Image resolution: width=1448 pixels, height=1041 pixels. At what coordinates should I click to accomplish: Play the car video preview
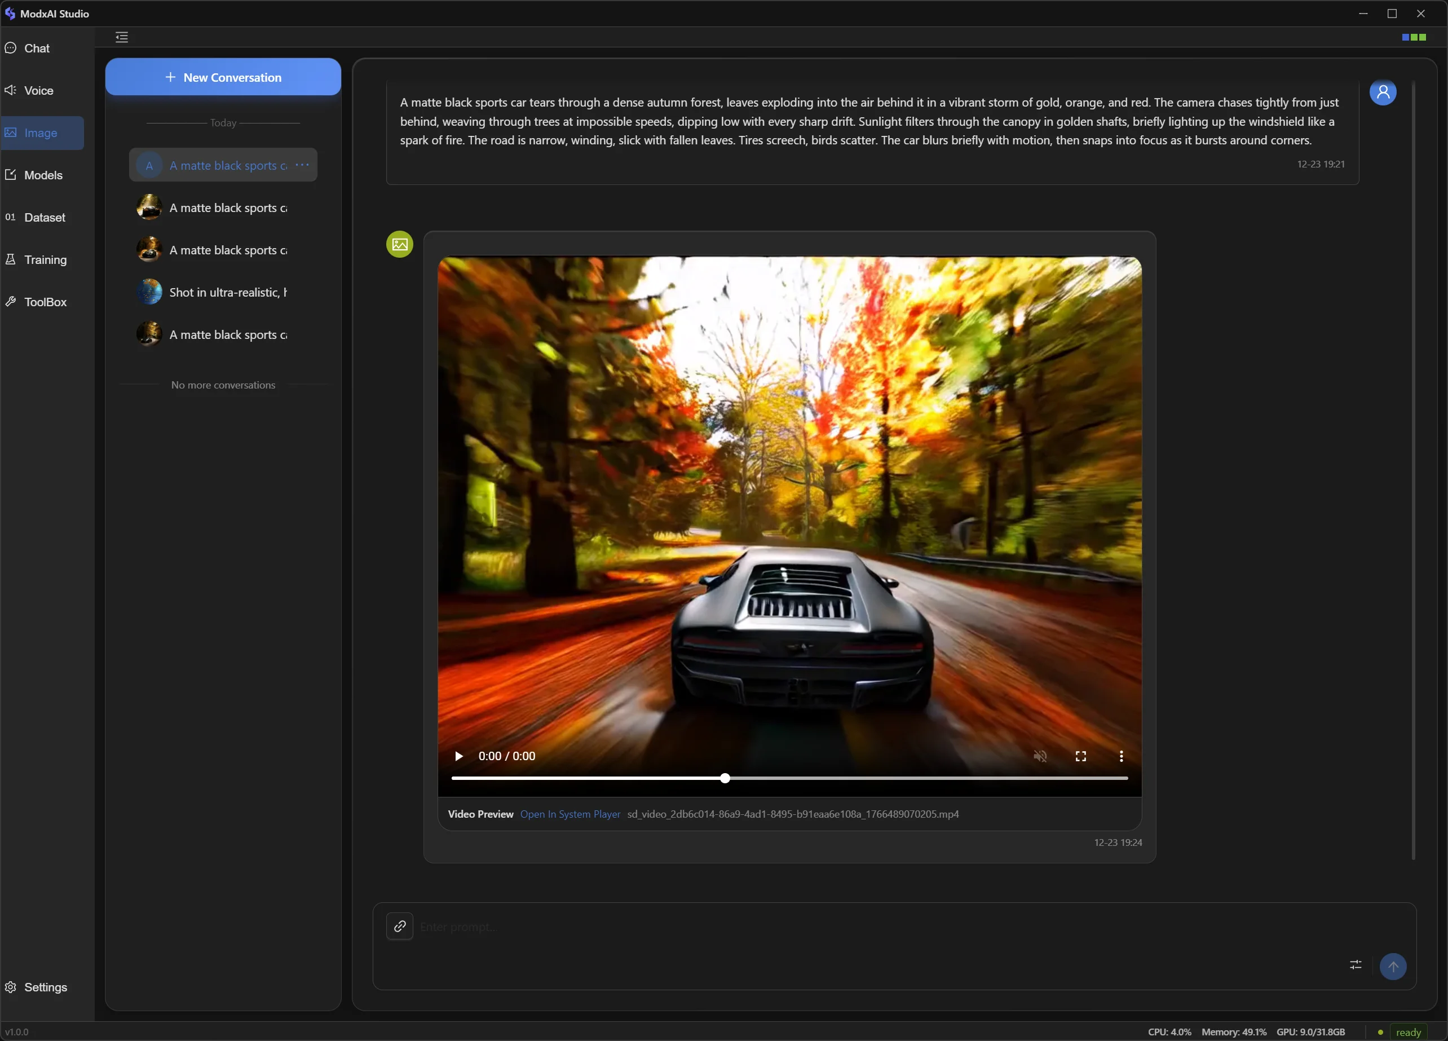(458, 757)
